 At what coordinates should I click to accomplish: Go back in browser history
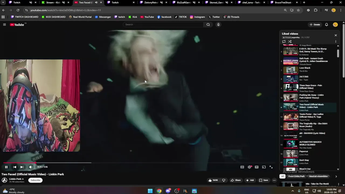coord(4,10)
